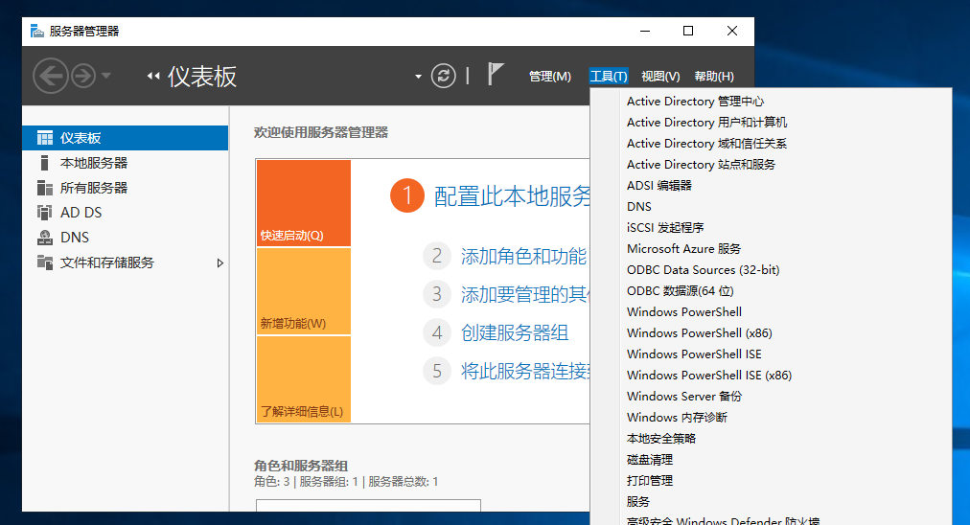This screenshot has width=970, height=525.
Task: Open dropdown arrow left of refresh icon
Action: [418, 77]
